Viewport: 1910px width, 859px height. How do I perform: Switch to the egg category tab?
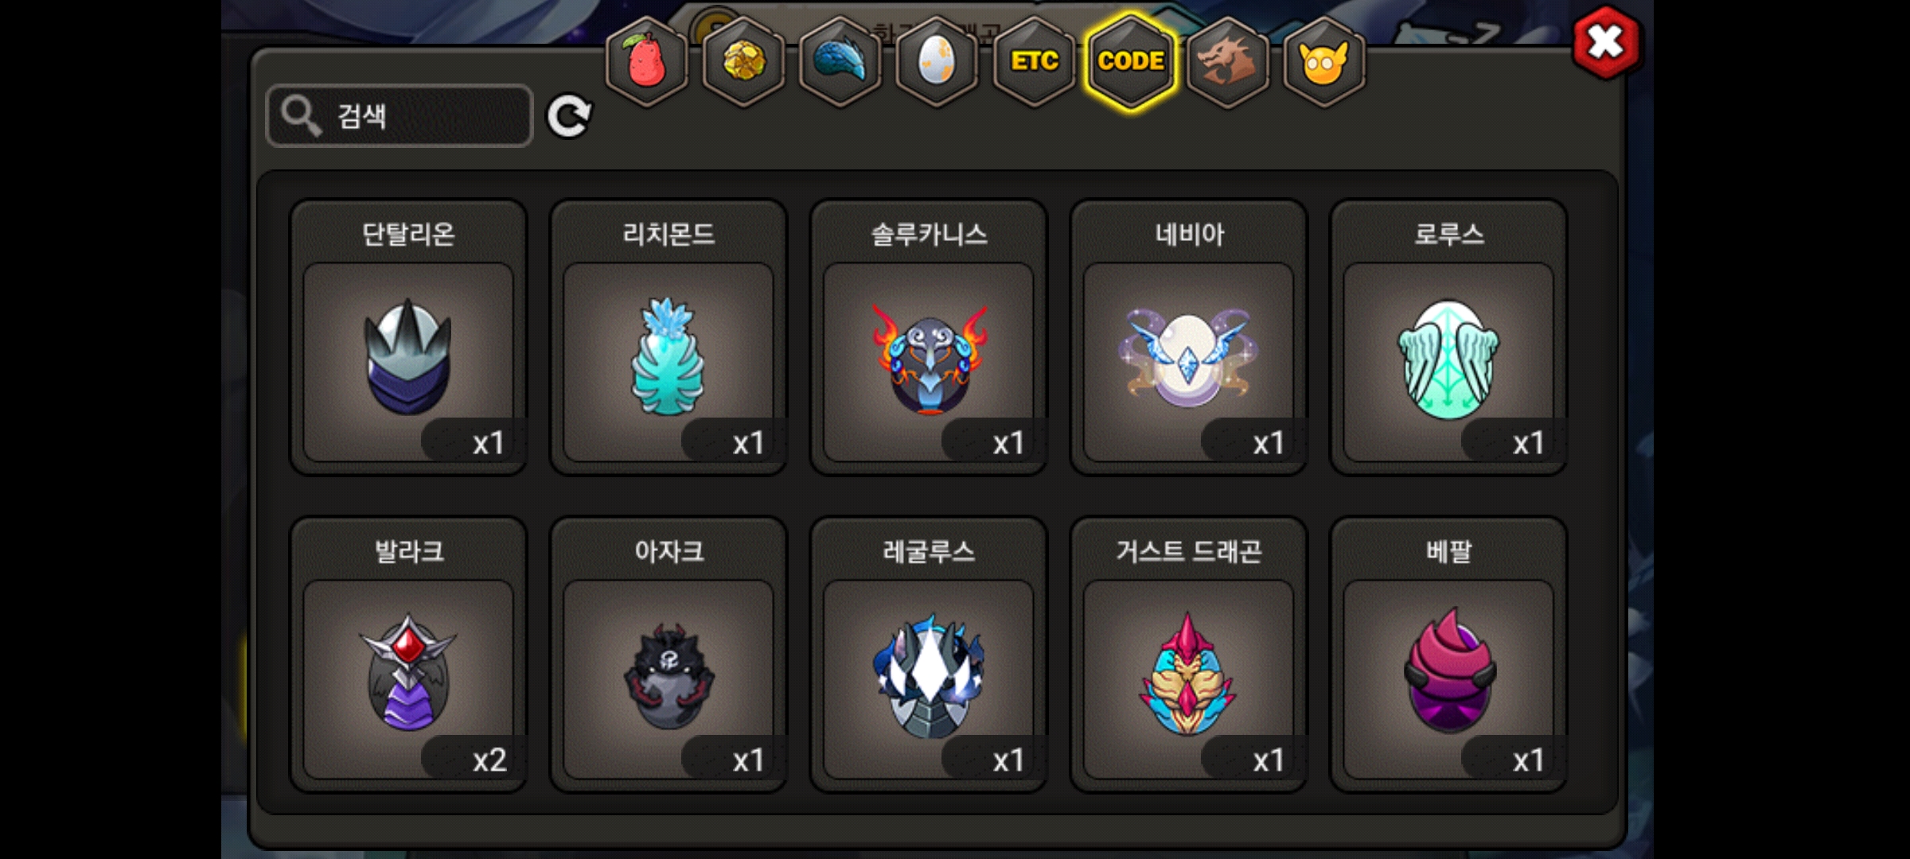tap(937, 61)
